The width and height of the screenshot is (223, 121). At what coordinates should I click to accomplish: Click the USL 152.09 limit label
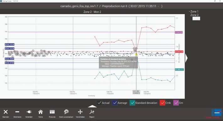tap(9, 44)
